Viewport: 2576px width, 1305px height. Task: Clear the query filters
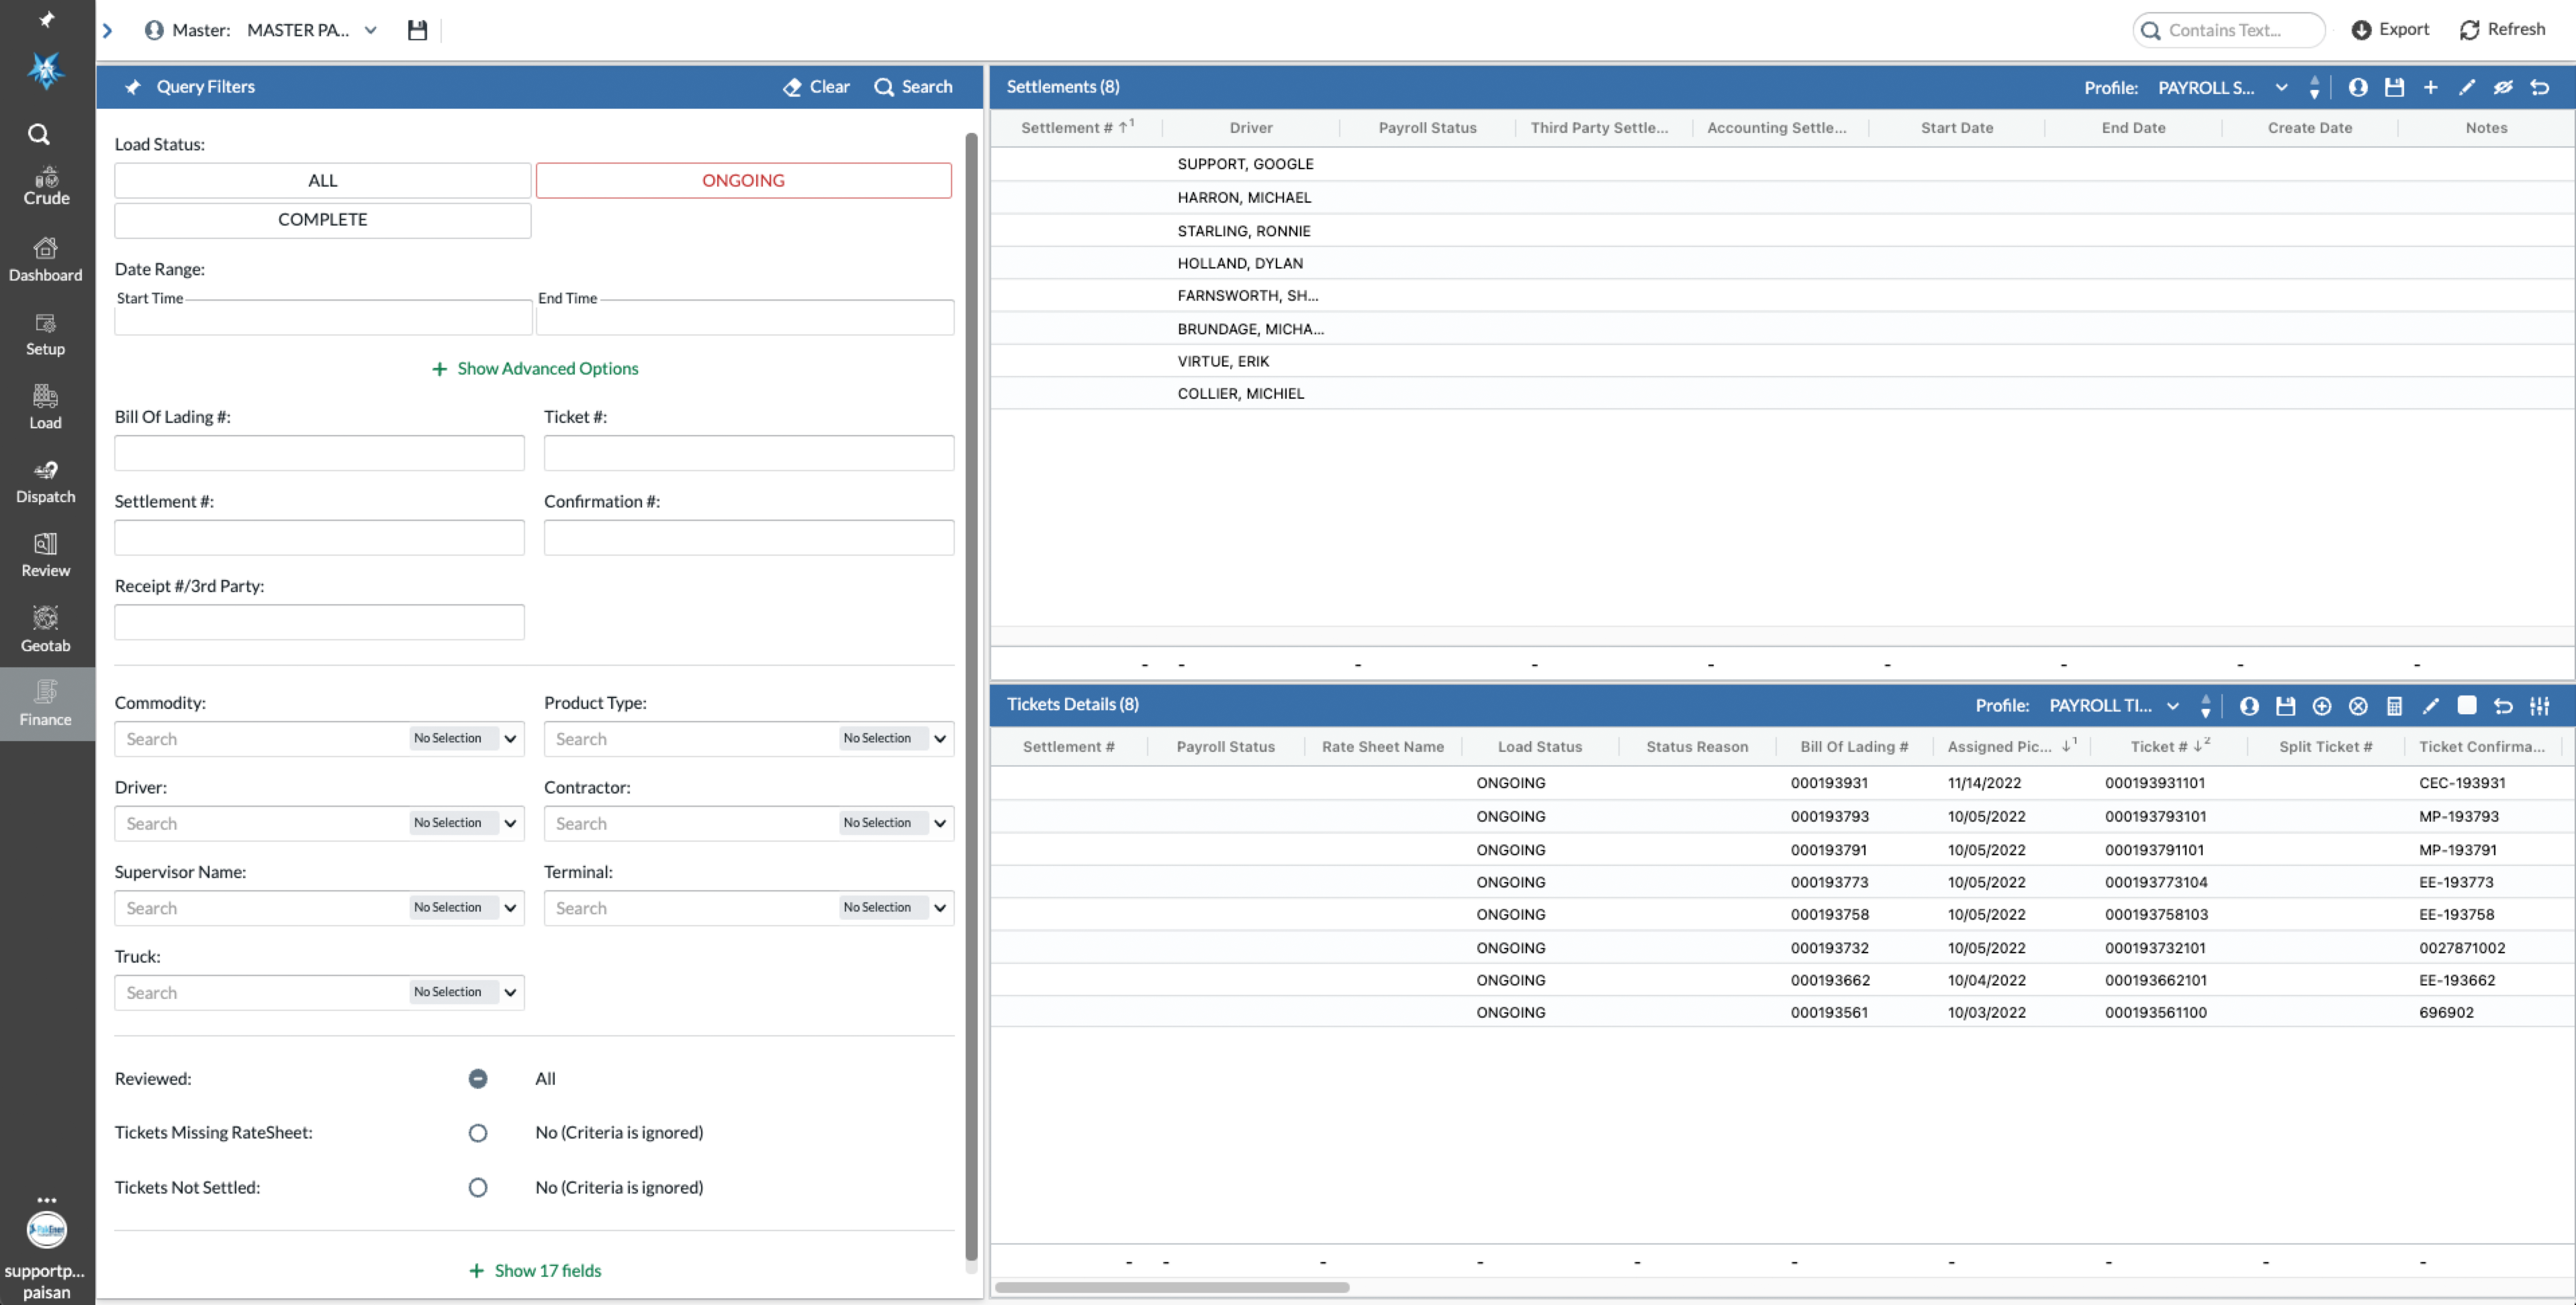point(816,87)
